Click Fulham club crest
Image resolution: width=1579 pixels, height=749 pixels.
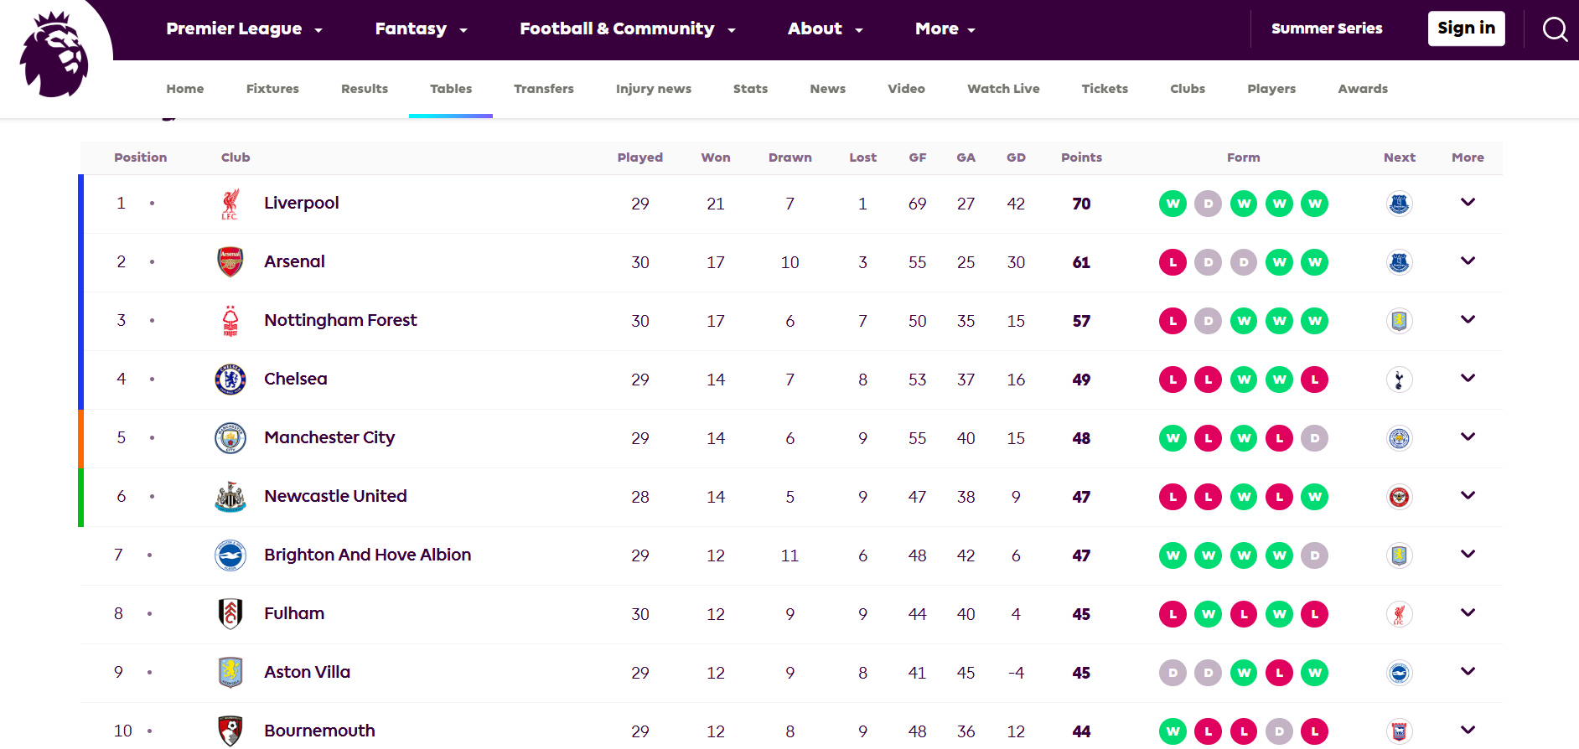230,614
